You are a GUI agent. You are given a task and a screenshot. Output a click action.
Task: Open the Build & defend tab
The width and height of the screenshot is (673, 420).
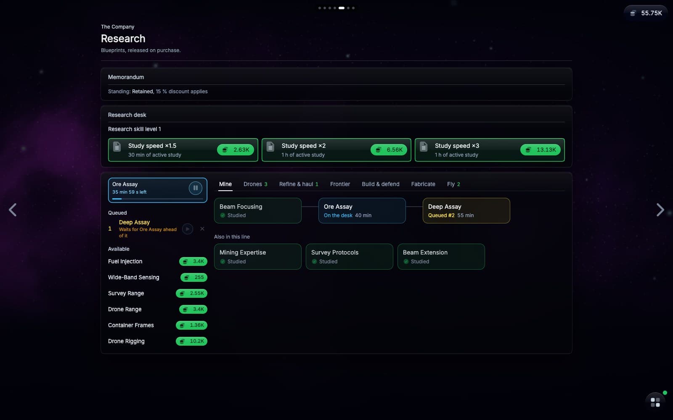tap(381, 184)
